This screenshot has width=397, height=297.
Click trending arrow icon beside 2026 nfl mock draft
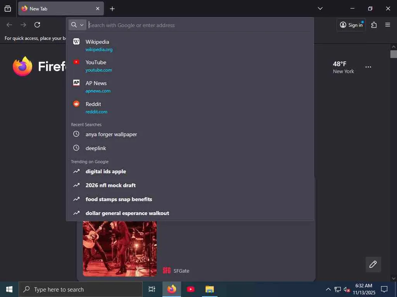coord(76,185)
